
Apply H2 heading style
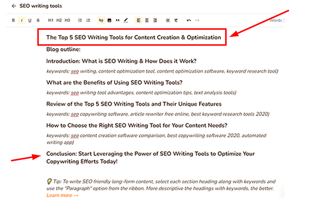pyautogui.click(x=59, y=20)
